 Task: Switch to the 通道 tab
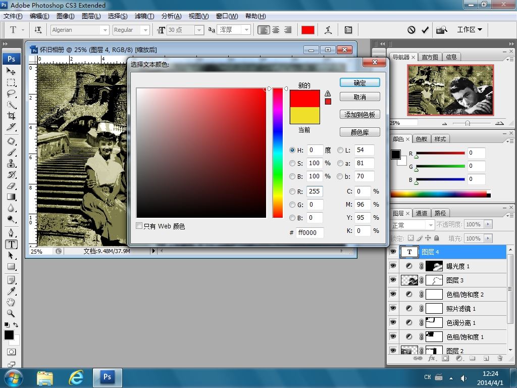coord(422,213)
